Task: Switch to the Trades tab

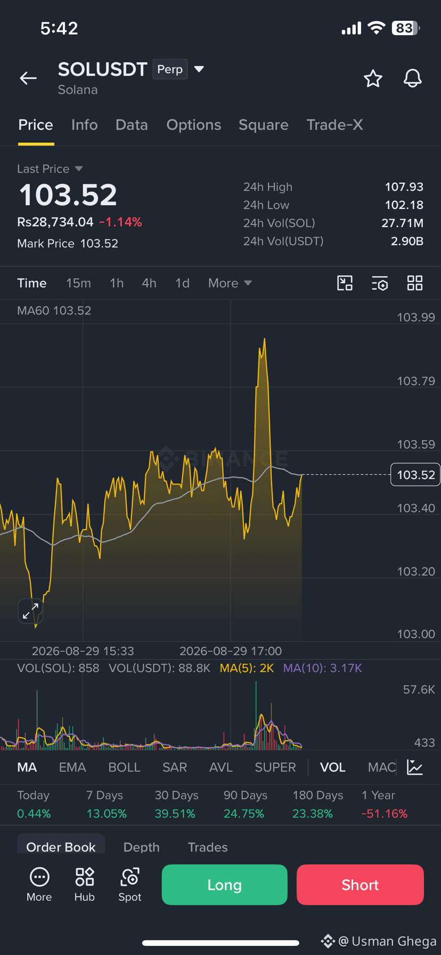Action: coord(208,847)
